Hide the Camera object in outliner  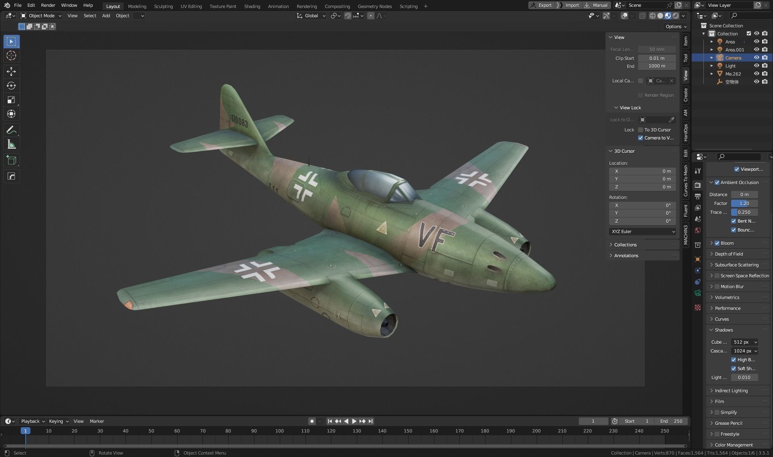tap(756, 57)
